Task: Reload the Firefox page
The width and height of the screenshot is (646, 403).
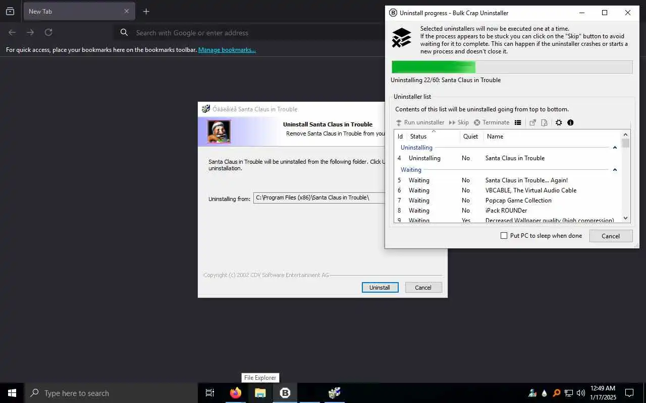Action: (x=48, y=32)
